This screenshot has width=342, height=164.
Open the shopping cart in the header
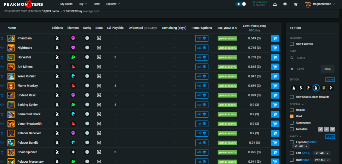tap(296, 4)
